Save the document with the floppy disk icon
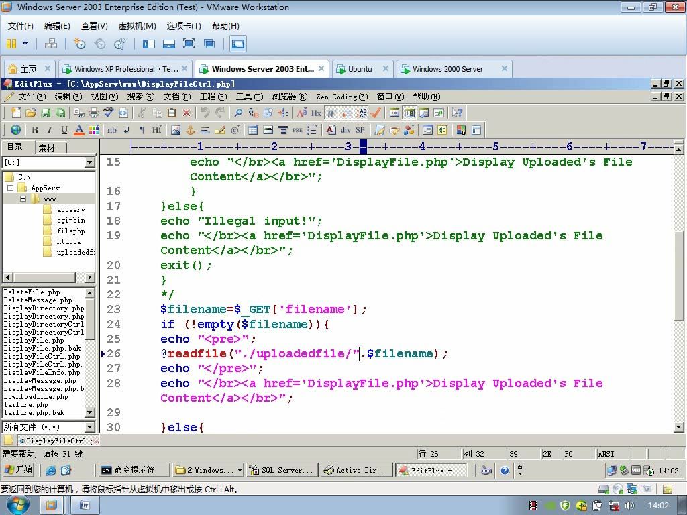The image size is (687, 515). (x=46, y=113)
